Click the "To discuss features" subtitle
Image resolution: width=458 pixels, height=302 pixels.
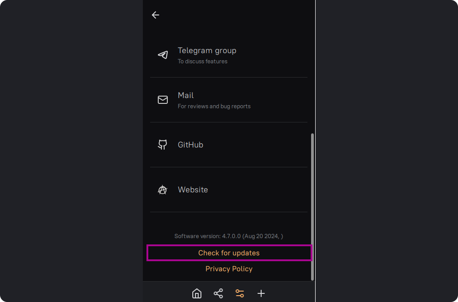pos(203,62)
